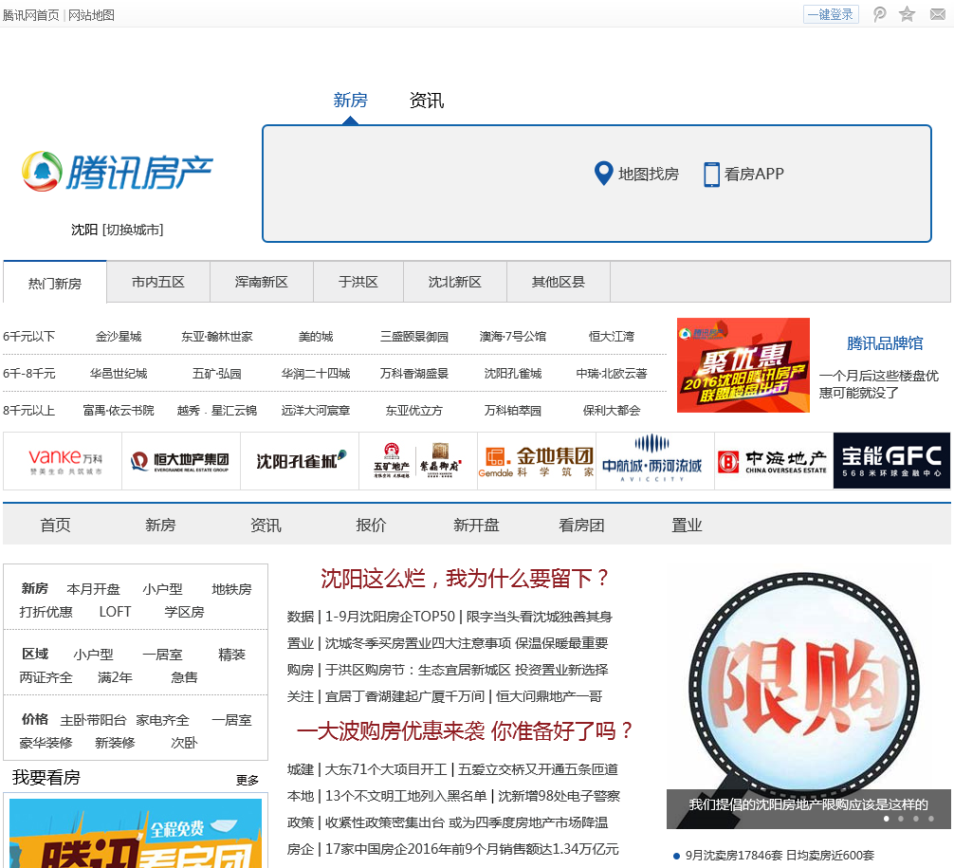
Task: Select the 沈北新区 tab
Action: point(455,282)
